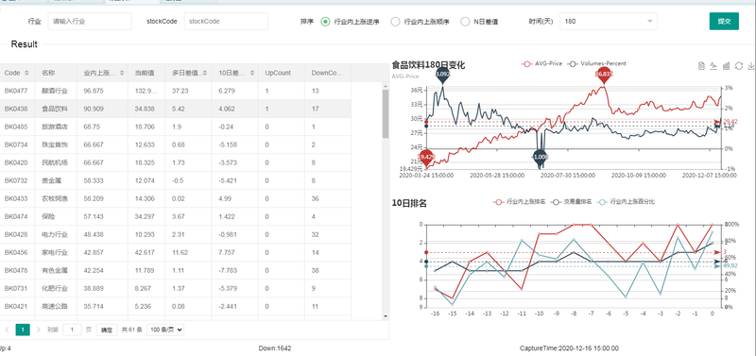Image resolution: width=756 pixels, height=356 pixels.
Task: Click the 确定 pagination confirm button
Action: click(107, 330)
